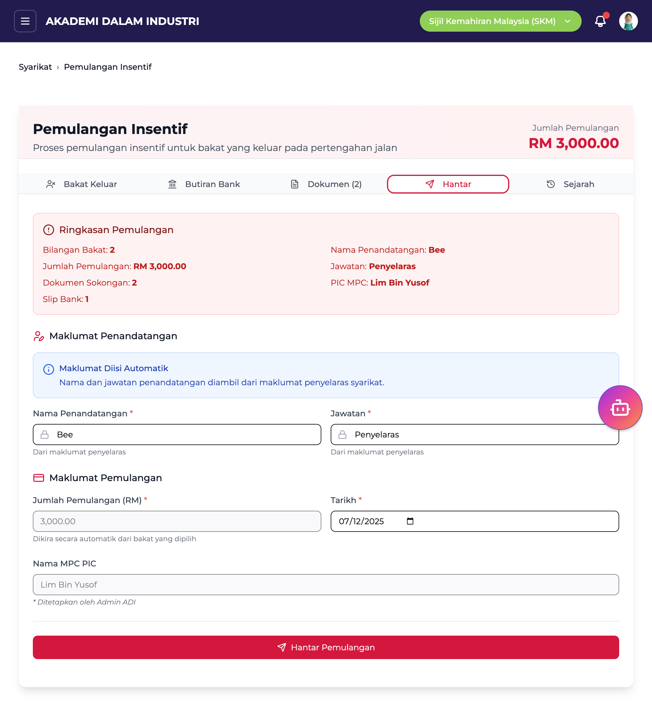The width and height of the screenshot is (652, 706).
Task: Open the Butiran Bank tab
Action: (204, 184)
